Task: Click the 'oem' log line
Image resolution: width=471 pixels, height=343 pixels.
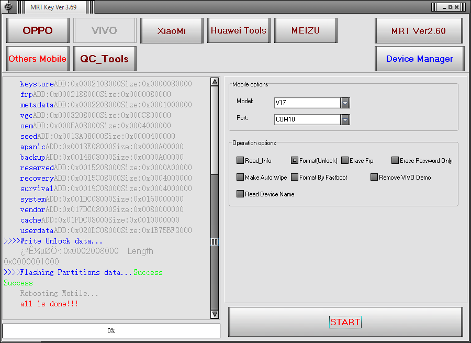Action: tap(96, 126)
